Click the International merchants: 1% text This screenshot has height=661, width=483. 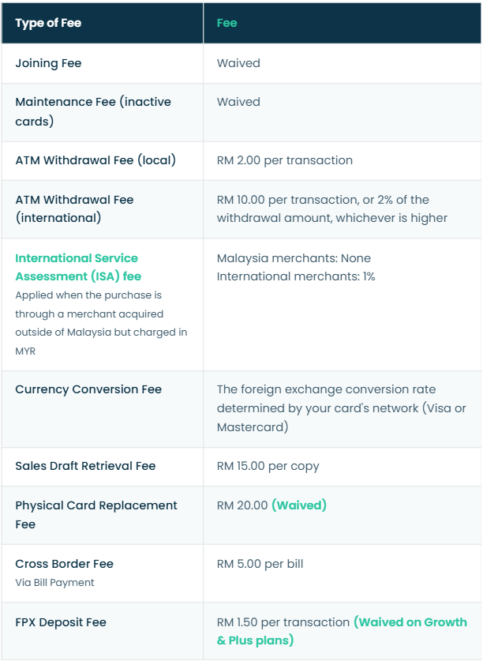point(296,276)
